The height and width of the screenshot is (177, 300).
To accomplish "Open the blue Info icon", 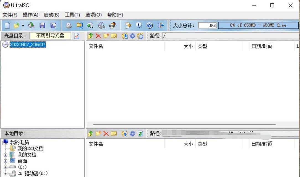I will click(139, 25).
